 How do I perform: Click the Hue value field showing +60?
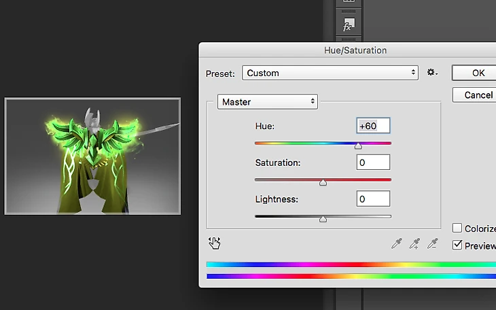pos(373,126)
